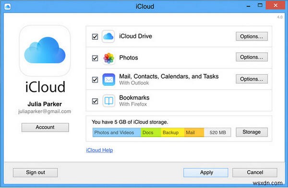The image size is (288, 188).
Task: Click the Apply button
Action: pyautogui.click(x=206, y=172)
